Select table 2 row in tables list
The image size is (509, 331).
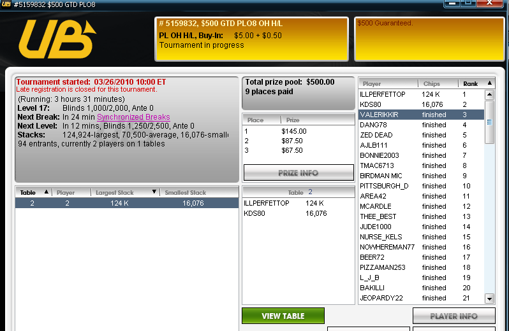click(x=127, y=203)
